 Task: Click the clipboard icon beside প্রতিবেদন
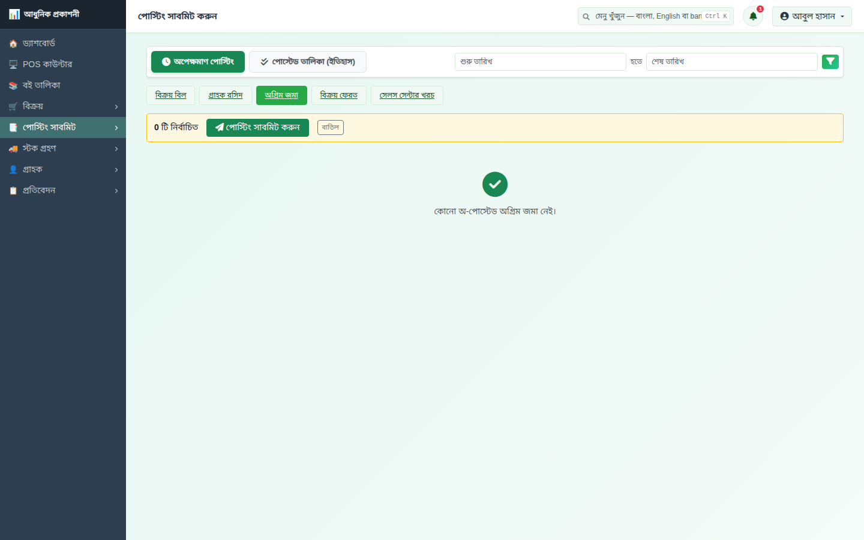[13, 191]
